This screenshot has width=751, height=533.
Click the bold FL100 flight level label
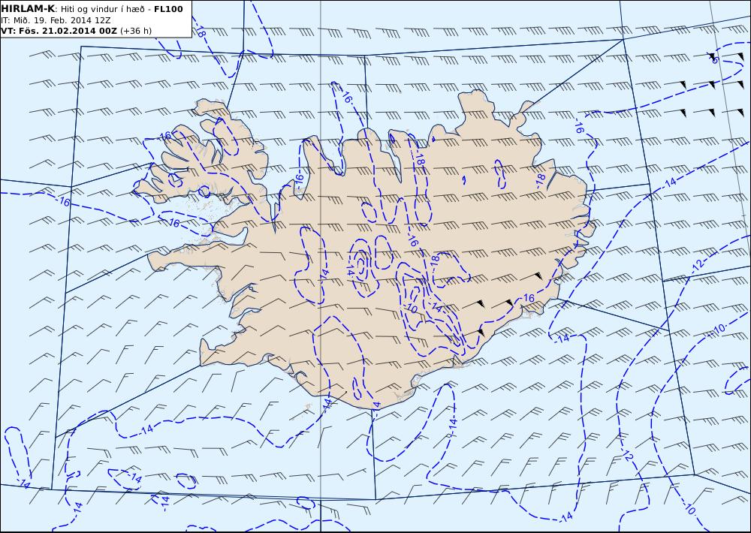168,9
